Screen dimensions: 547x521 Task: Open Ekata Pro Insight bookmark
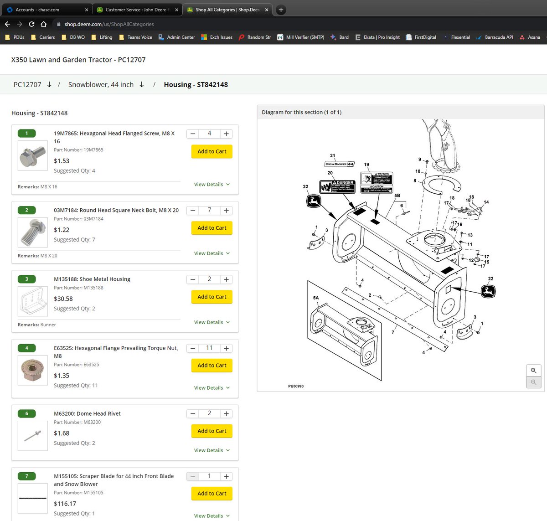[x=377, y=37]
